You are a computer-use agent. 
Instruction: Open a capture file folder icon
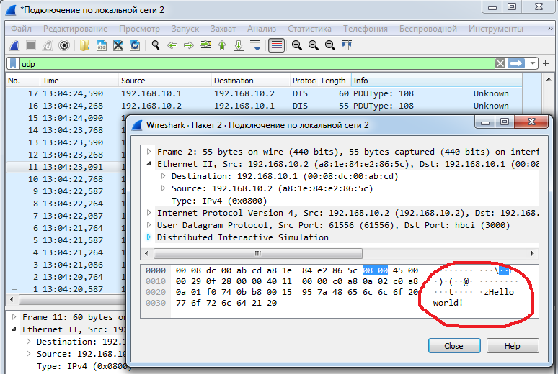pyautogui.click(x=84, y=45)
